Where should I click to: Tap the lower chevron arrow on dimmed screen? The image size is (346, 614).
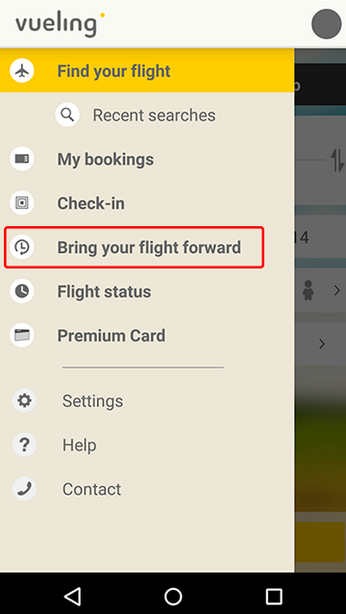pos(322,344)
